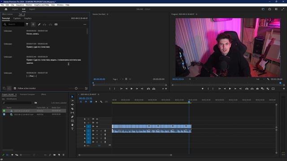
Task: Select the Slip tool
Action: coord(72,113)
